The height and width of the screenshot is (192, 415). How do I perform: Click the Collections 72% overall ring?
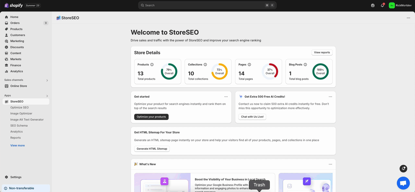(x=219, y=71)
